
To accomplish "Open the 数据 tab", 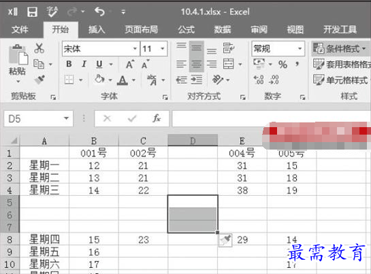I will point(223,30).
